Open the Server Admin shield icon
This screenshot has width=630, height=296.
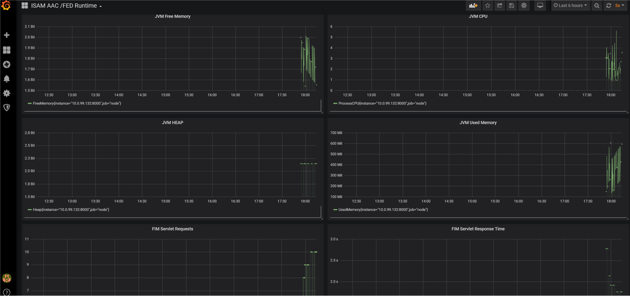click(7, 107)
